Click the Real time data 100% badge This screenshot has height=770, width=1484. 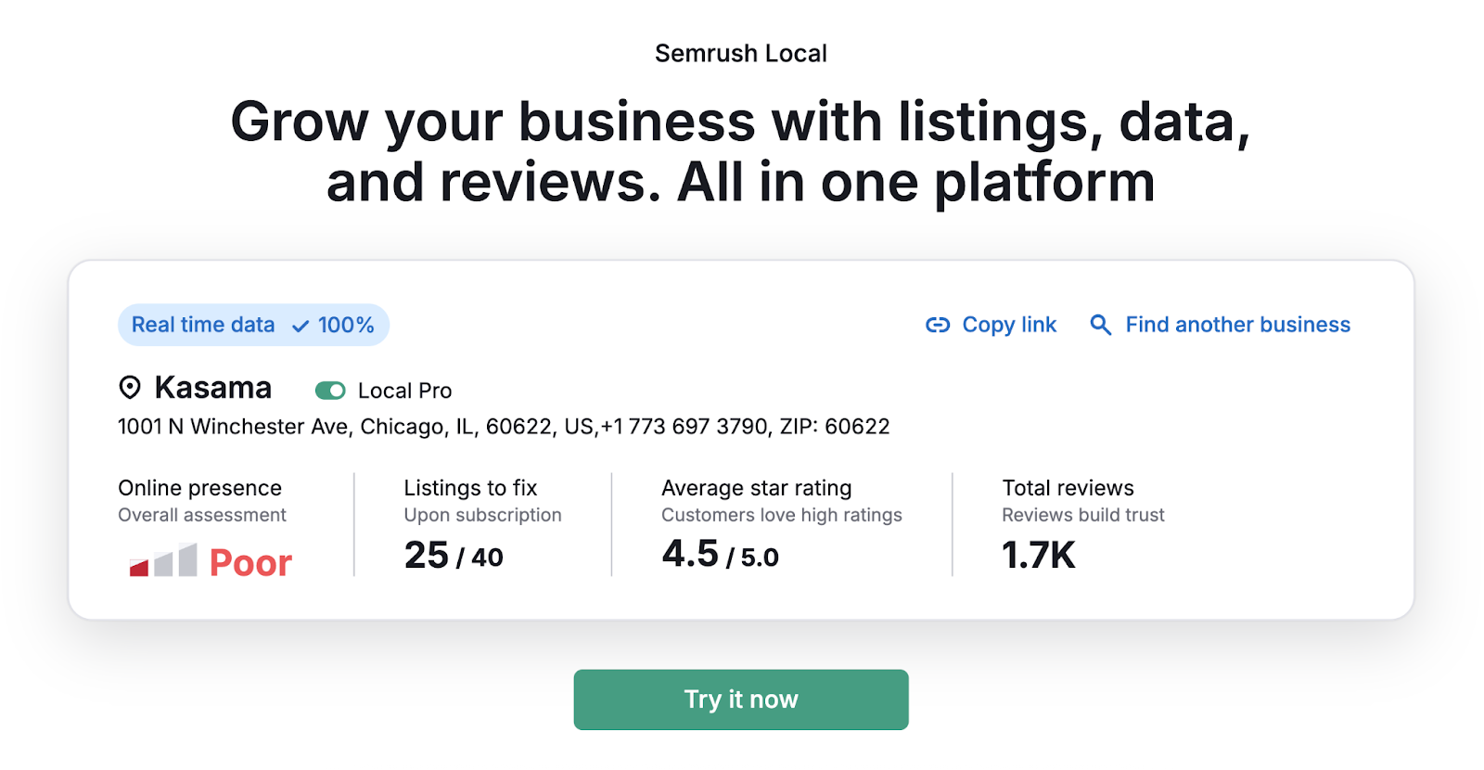tap(253, 325)
